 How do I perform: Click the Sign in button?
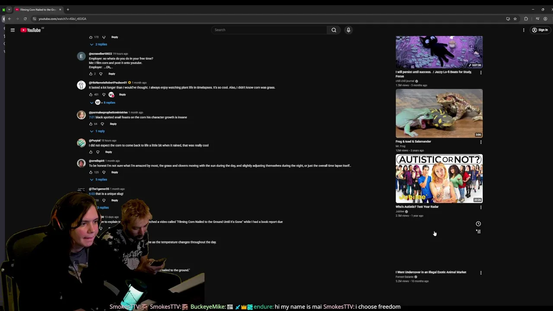(x=540, y=30)
